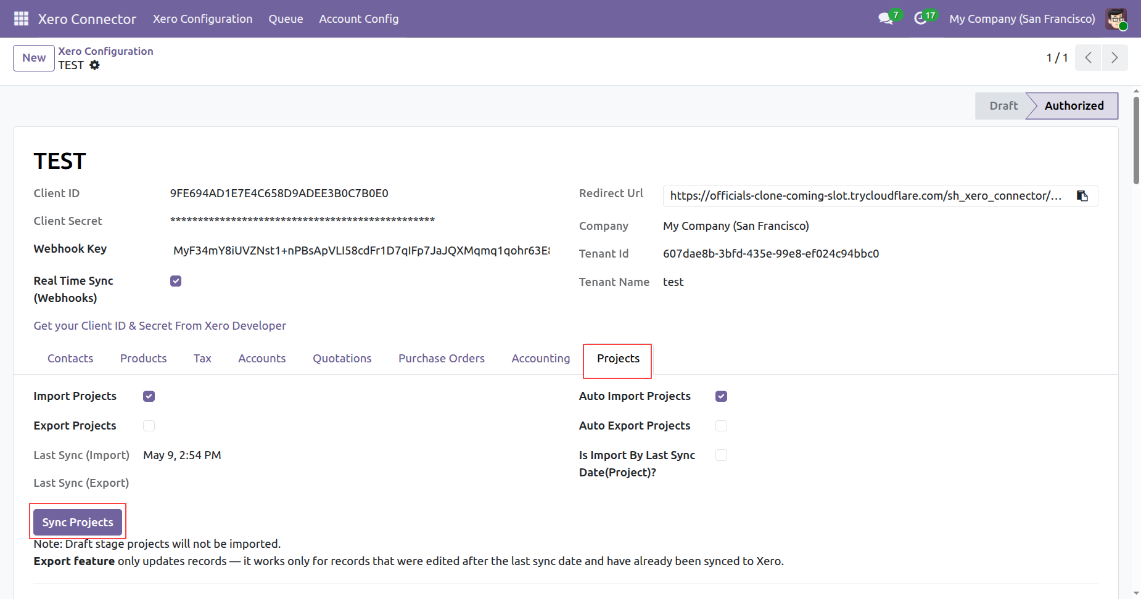
Task: Open the company switcher My Company (San Francisco)
Action: tap(1022, 18)
